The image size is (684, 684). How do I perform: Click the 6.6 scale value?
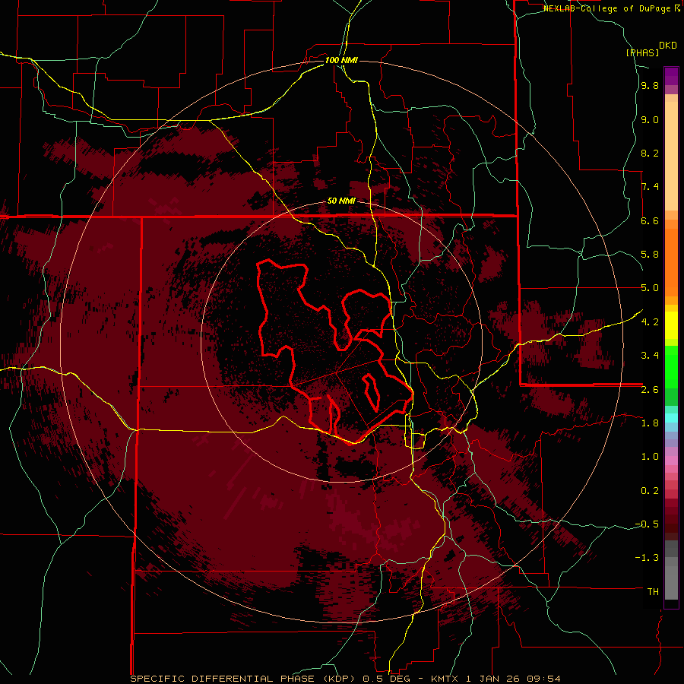(x=650, y=220)
